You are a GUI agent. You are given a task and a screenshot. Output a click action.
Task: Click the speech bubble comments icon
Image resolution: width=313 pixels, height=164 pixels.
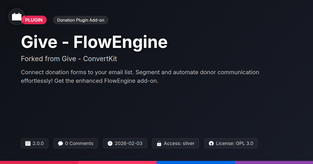61,143
